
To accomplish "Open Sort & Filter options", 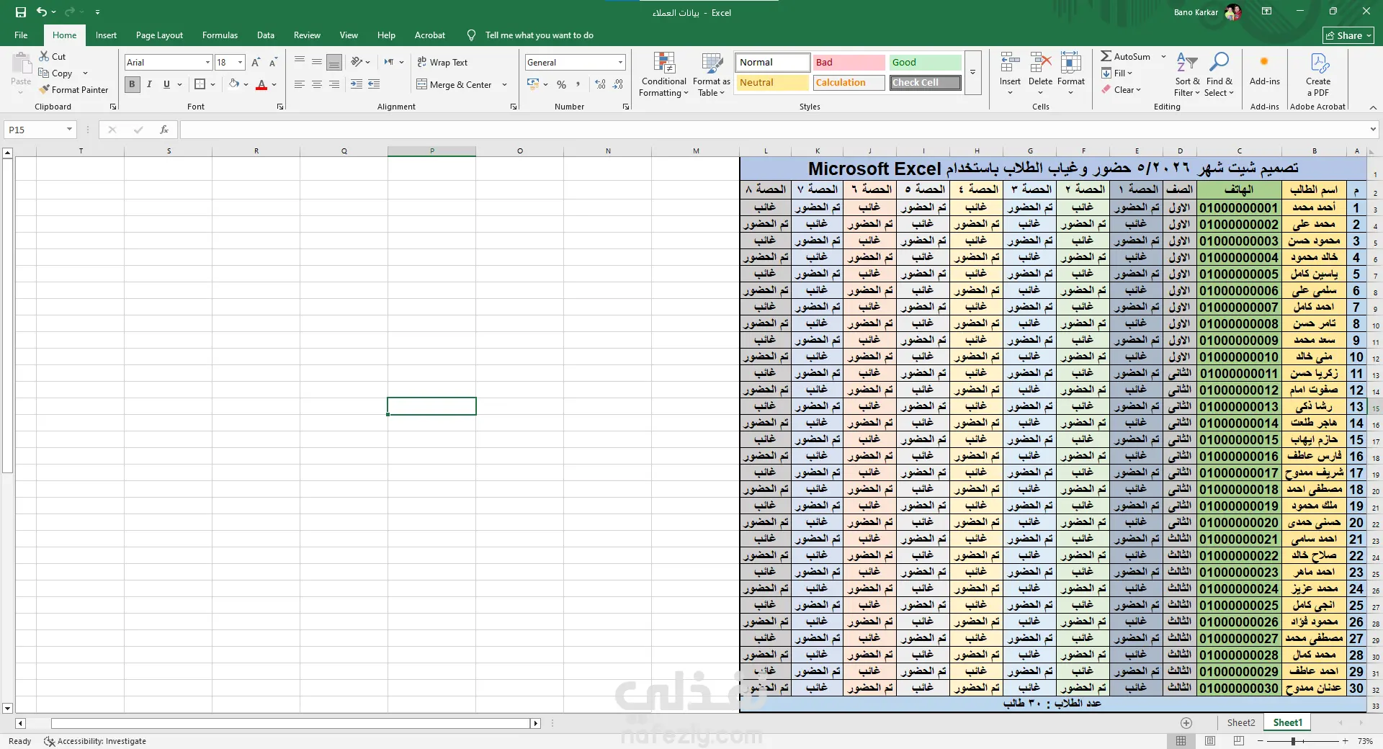I will click(1187, 74).
